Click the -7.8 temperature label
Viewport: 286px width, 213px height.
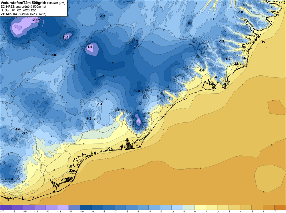click(x=53, y=55)
